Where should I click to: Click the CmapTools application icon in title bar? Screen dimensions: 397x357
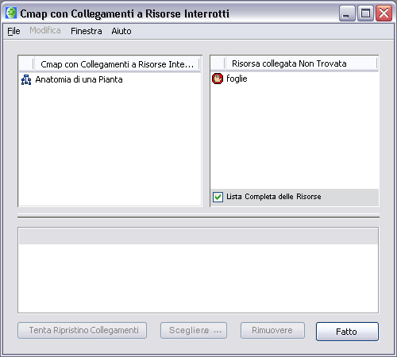tap(11, 13)
